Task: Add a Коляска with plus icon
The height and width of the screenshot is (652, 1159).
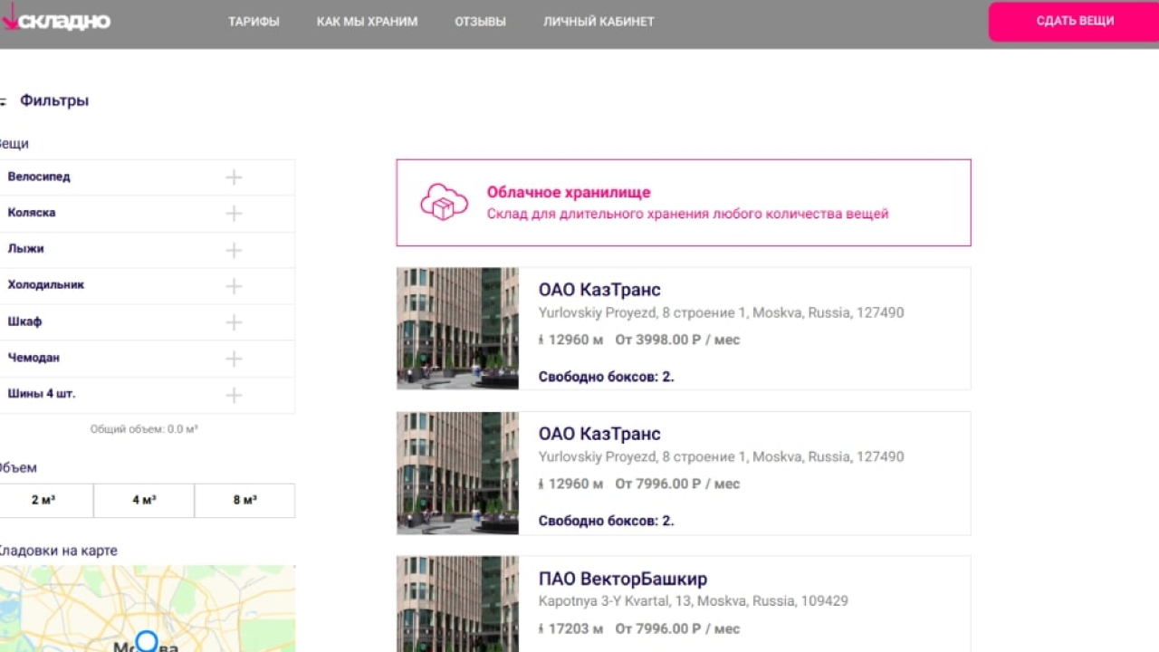Action: click(x=234, y=214)
